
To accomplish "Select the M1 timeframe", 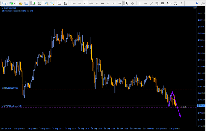I will 74,3.
